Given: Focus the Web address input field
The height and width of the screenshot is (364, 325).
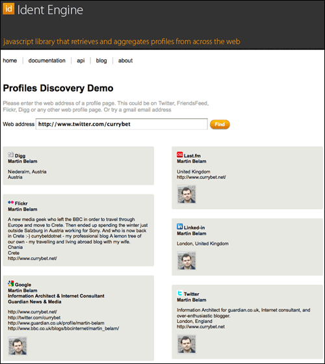Looking at the screenshot, I should (x=122, y=124).
